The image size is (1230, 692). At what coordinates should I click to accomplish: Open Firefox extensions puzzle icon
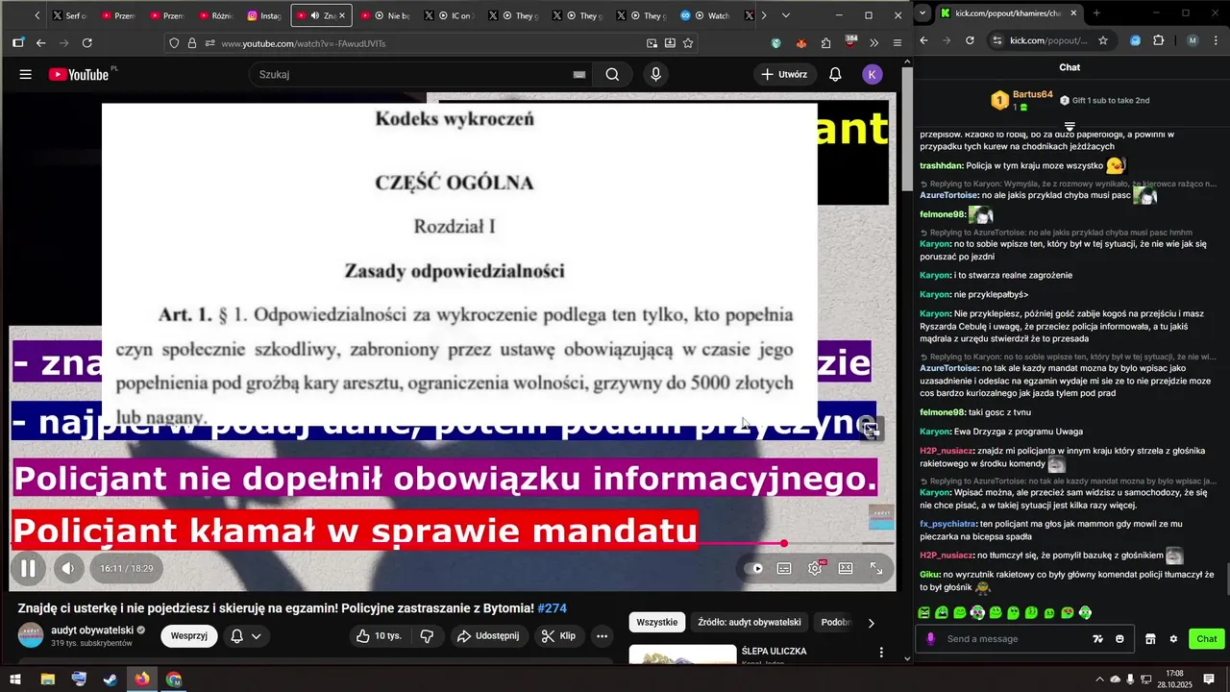point(825,43)
